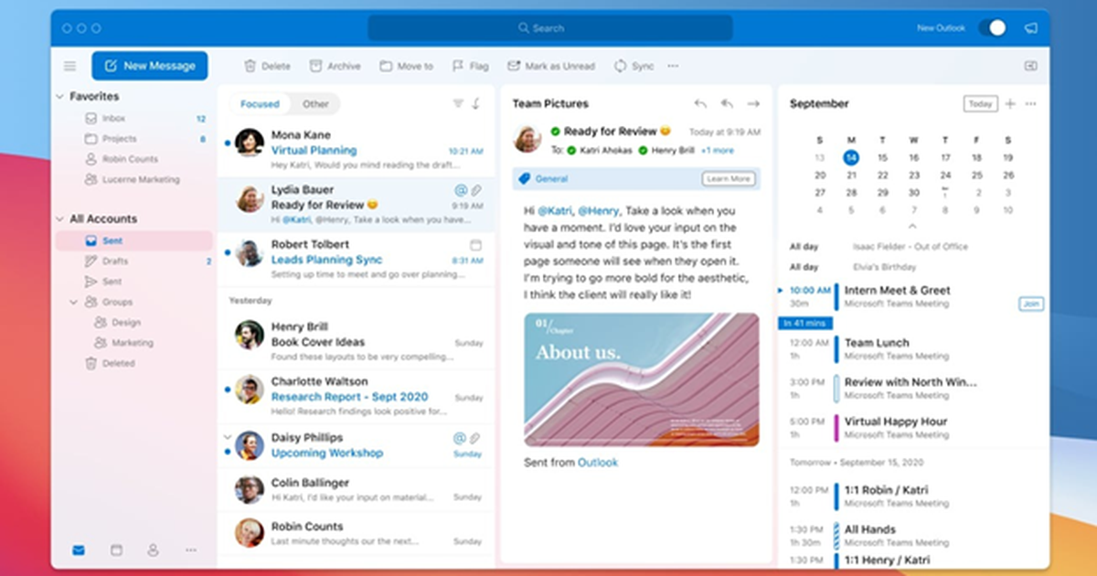Open the Focused tab

pyautogui.click(x=260, y=103)
